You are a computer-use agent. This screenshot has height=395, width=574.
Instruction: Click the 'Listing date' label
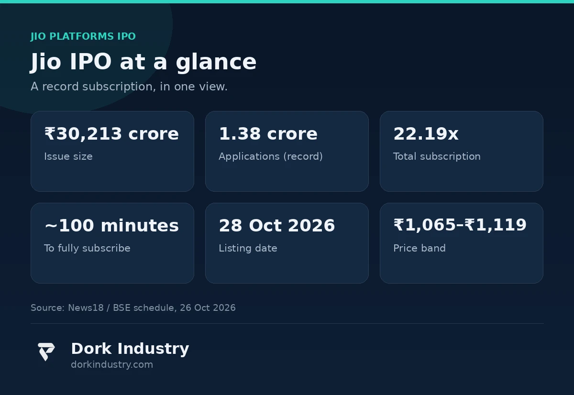tap(248, 248)
